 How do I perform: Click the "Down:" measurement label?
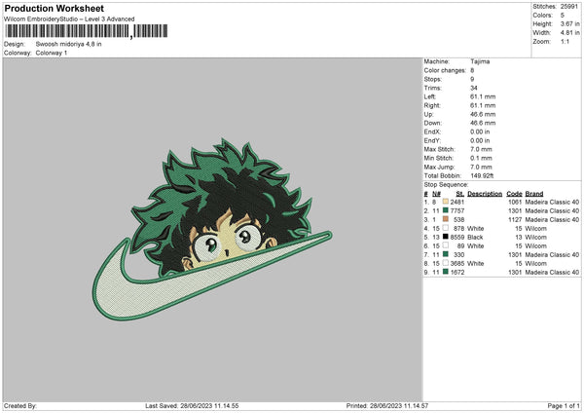pos(433,123)
